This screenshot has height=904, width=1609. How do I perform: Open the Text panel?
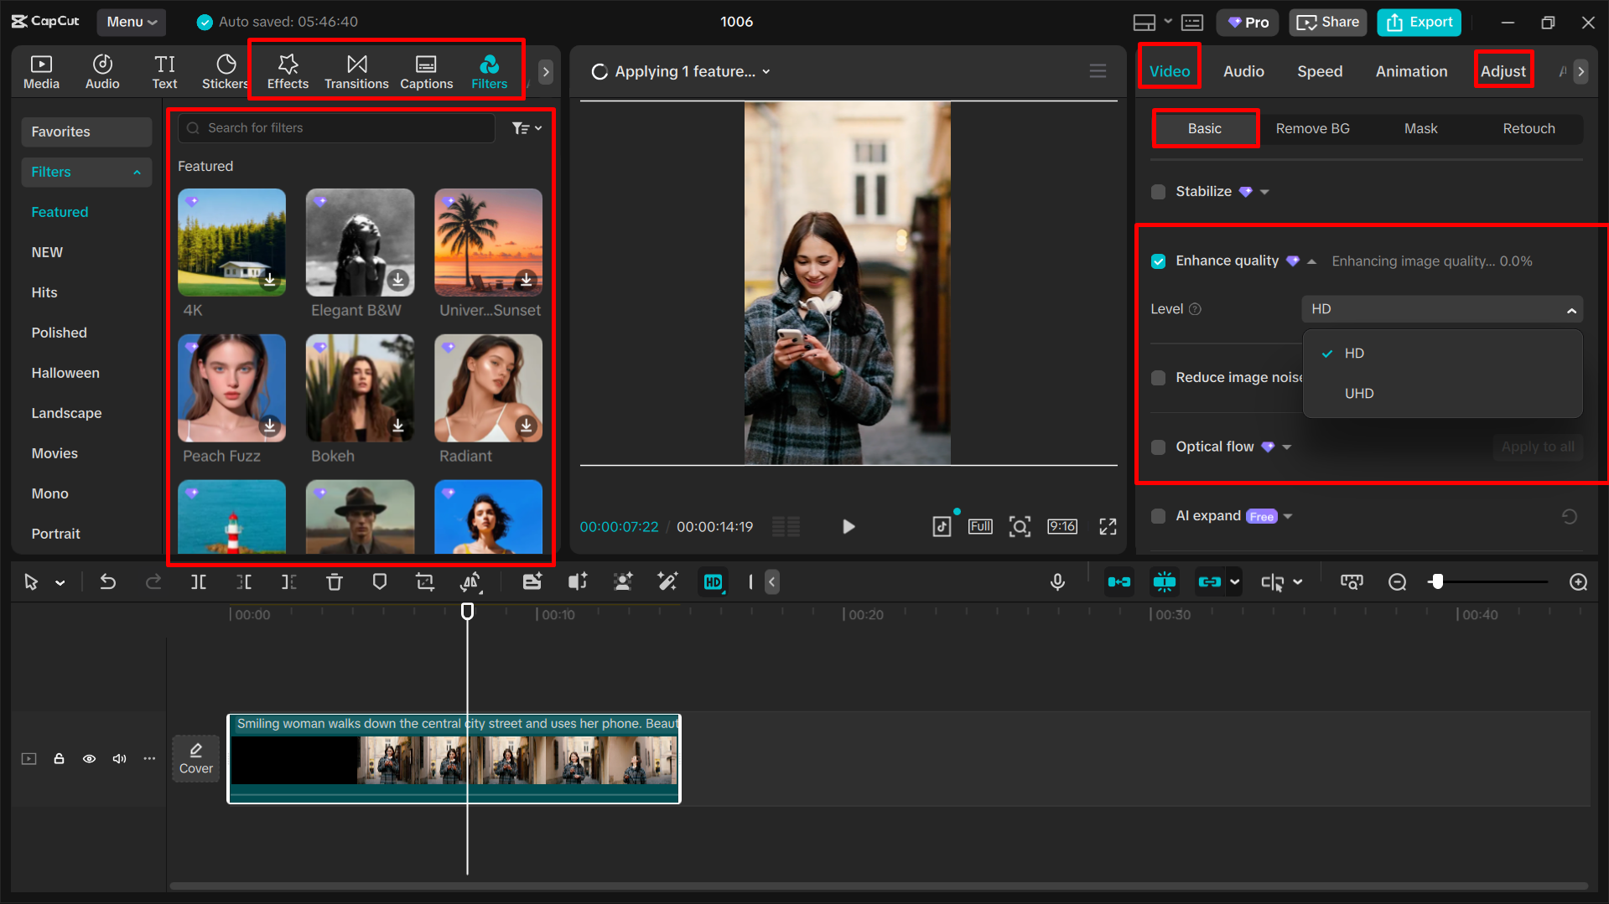164,70
